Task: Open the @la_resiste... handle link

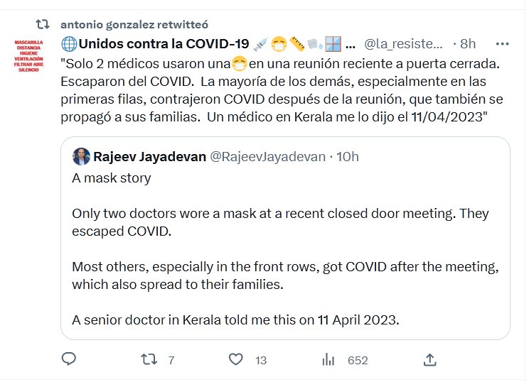Action: tap(404, 44)
